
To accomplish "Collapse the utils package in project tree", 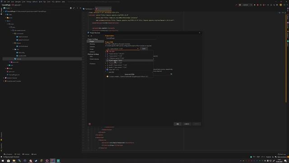I will (13, 49).
